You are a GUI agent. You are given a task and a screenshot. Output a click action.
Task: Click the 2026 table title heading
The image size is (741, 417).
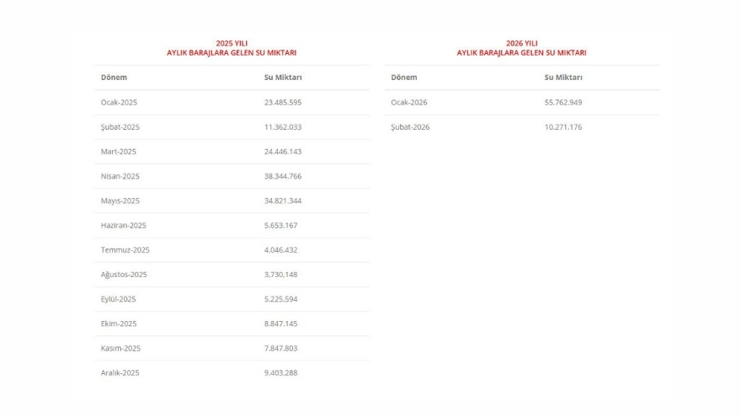click(x=521, y=48)
